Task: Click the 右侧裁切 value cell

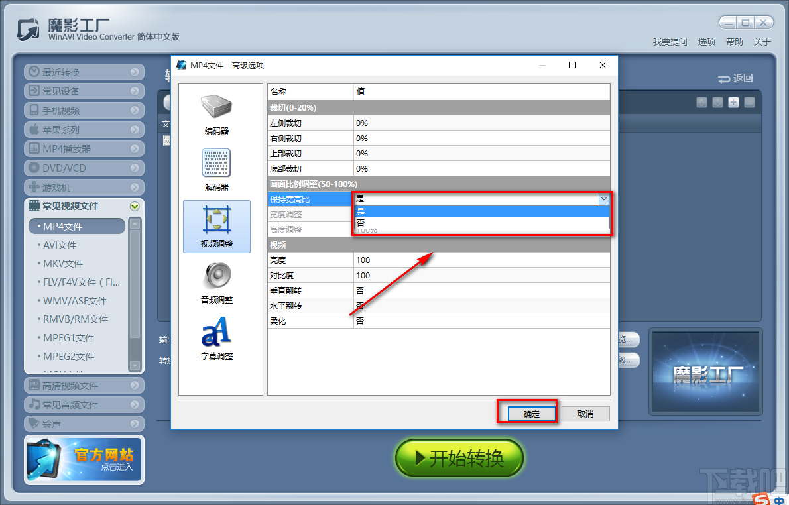Action: pyautogui.click(x=481, y=139)
